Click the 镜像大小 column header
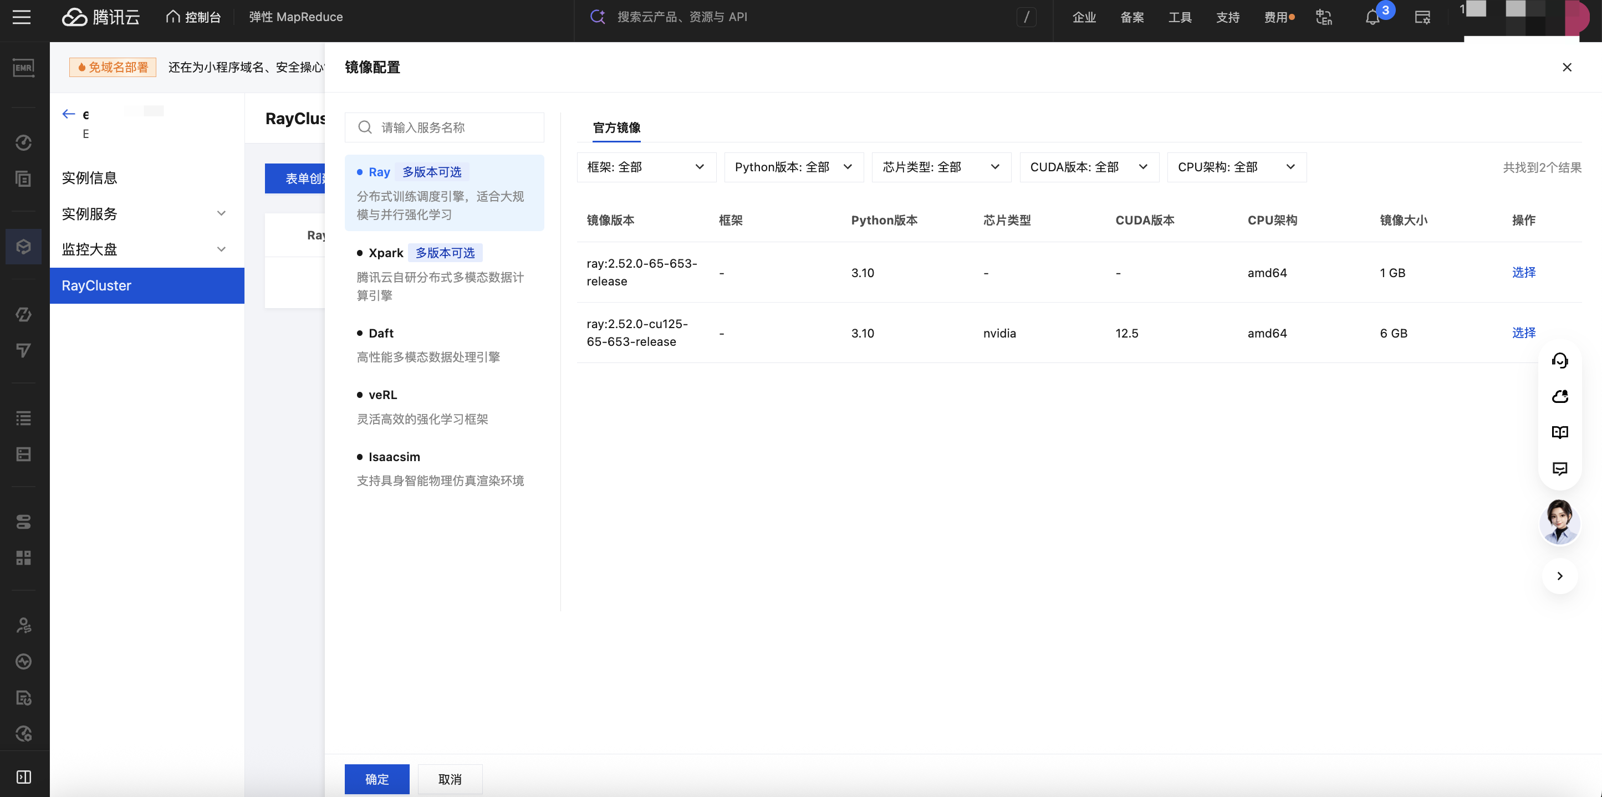Image resolution: width=1602 pixels, height=797 pixels. pos(1404,220)
